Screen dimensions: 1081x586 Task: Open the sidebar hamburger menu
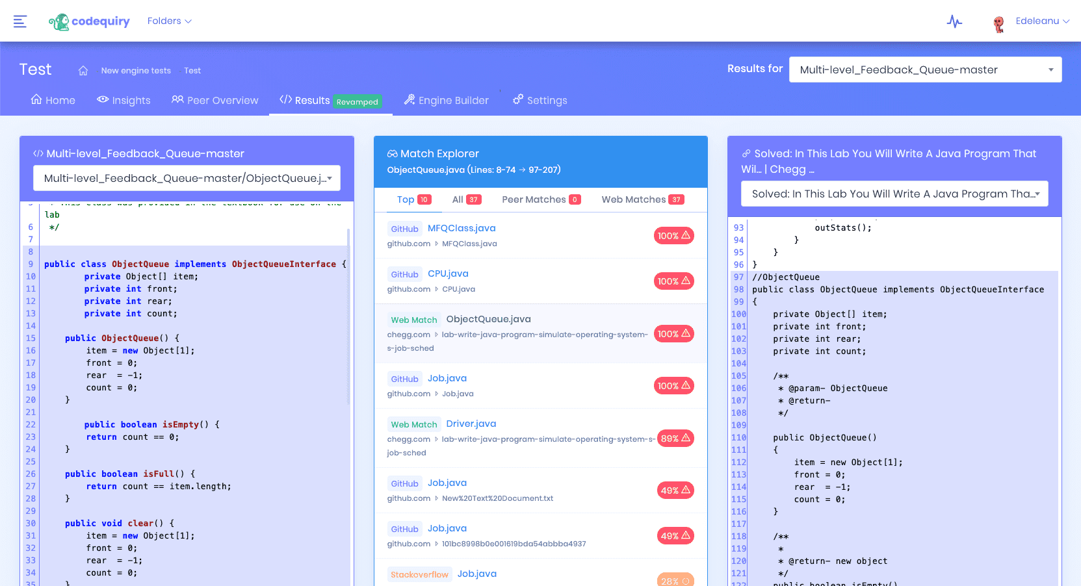[20, 21]
